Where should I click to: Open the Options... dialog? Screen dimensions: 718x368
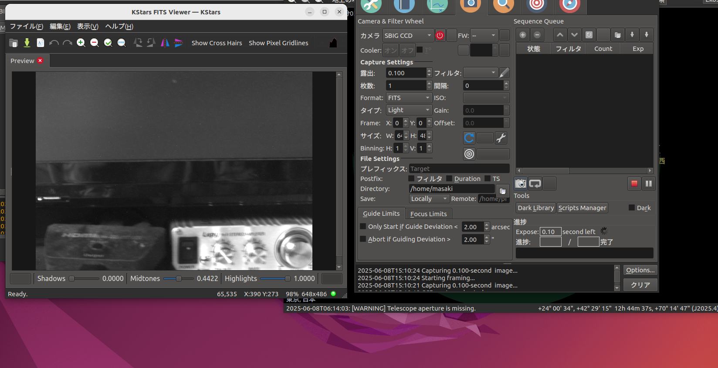pos(640,270)
